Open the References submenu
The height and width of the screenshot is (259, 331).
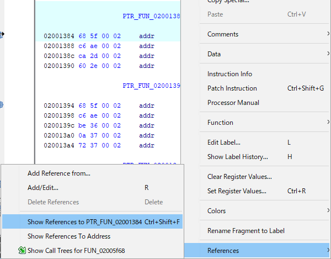[258, 250]
